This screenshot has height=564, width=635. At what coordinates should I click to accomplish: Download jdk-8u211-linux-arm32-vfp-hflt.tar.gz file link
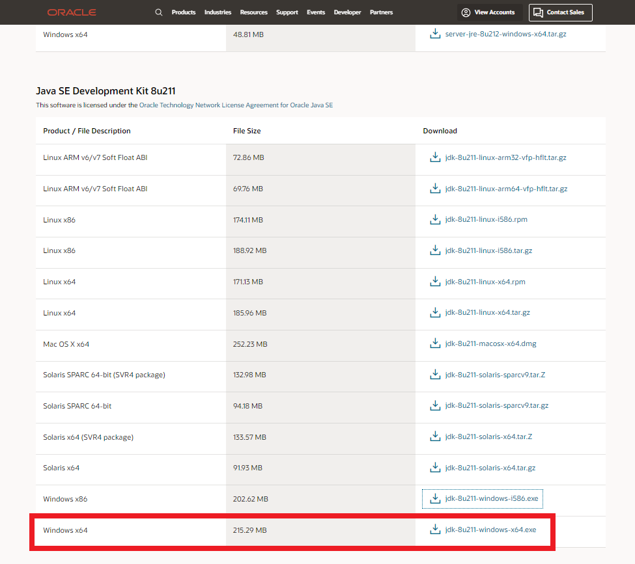tap(506, 157)
